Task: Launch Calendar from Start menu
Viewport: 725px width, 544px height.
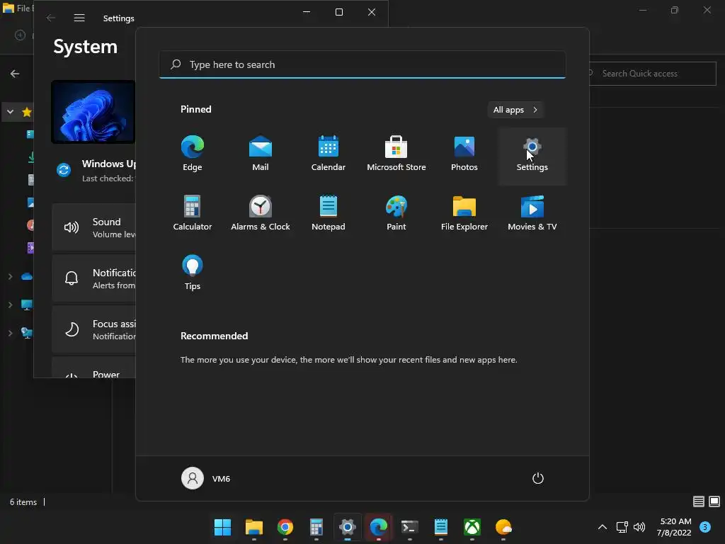Action: point(329,154)
